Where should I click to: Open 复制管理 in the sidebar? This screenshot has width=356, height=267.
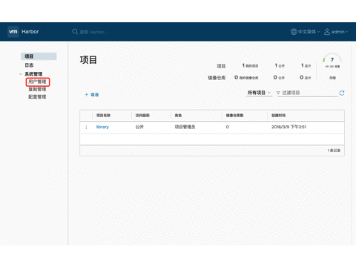pyautogui.click(x=37, y=89)
